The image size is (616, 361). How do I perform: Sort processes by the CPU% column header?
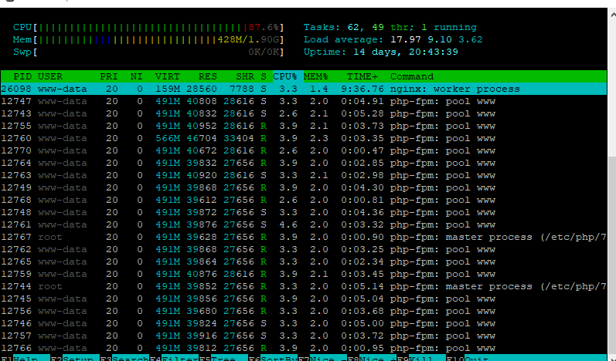coord(285,76)
